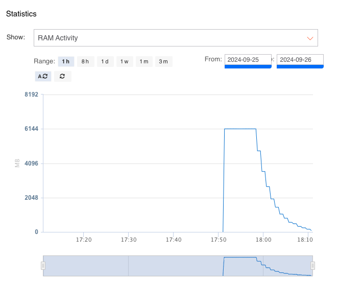The width and height of the screenshot is (339, 282).
Task: Select the 3 m range
Action: pyautogui.click(x=163, y=62)
